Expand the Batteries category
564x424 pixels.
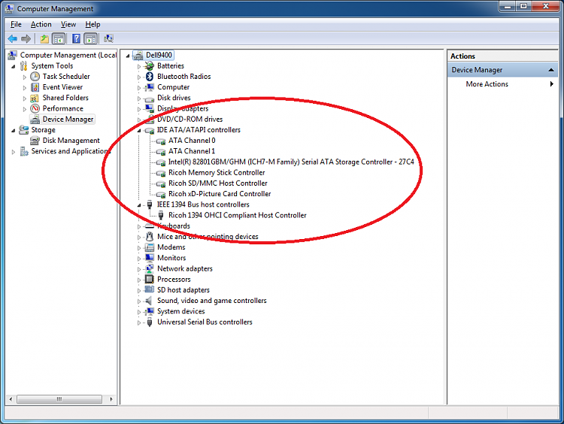139,66
